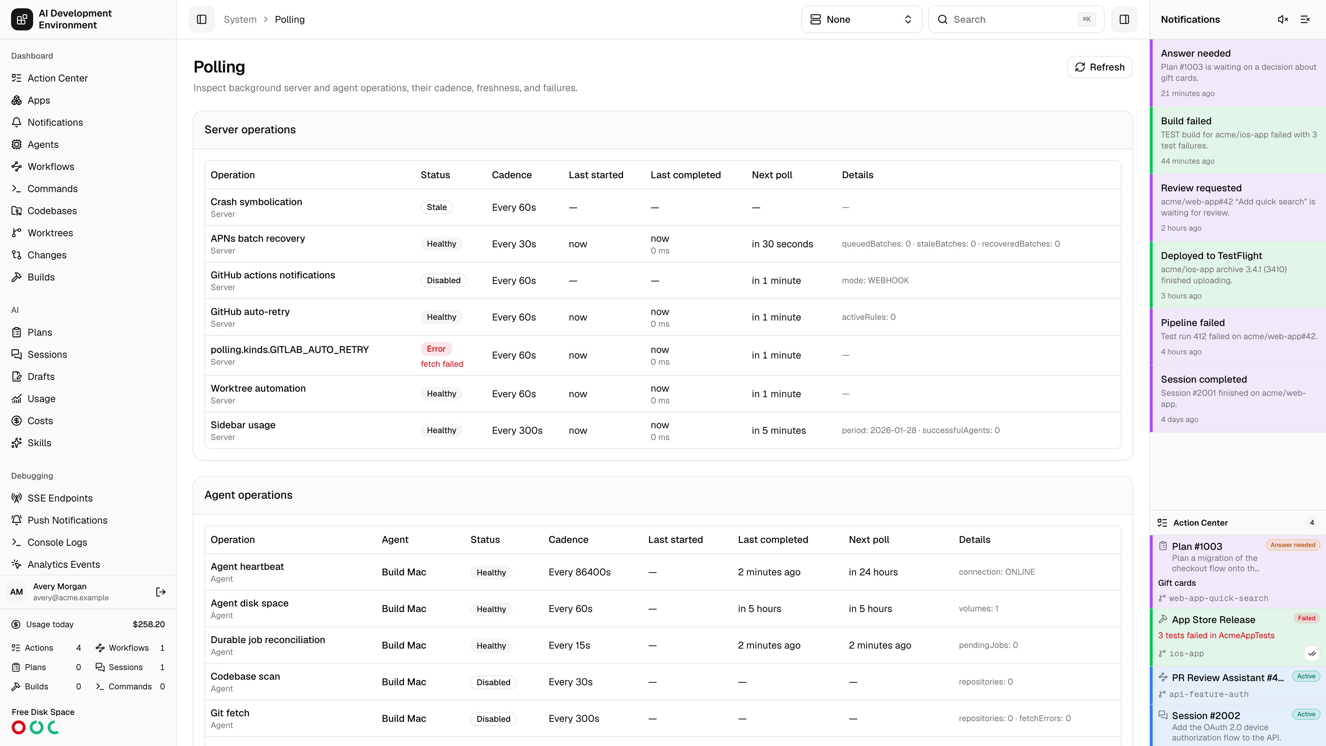Mute notifications with the speaker icon
Screen dimensions: 1326x746
click(1283, 20)
